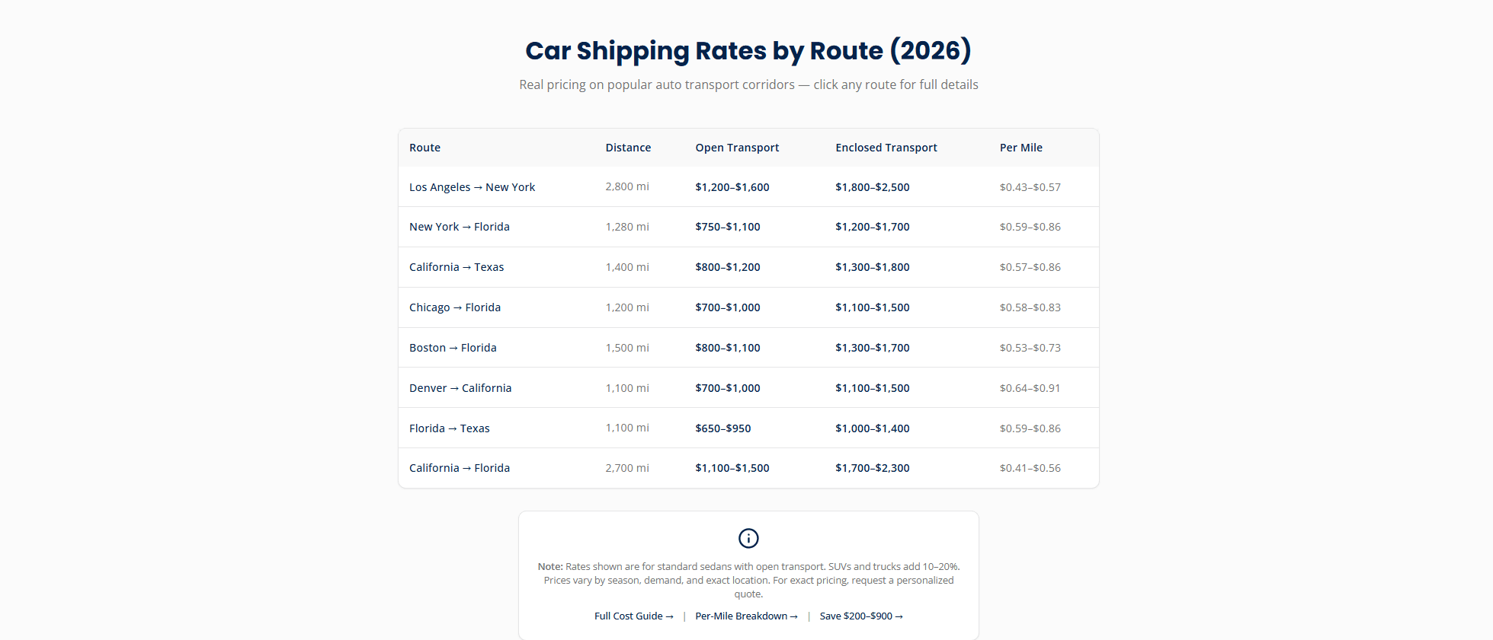Viewport: 1493px width, 640px height.
Task: Open the Chicago → Florida route
Action: tap(454, 307)
